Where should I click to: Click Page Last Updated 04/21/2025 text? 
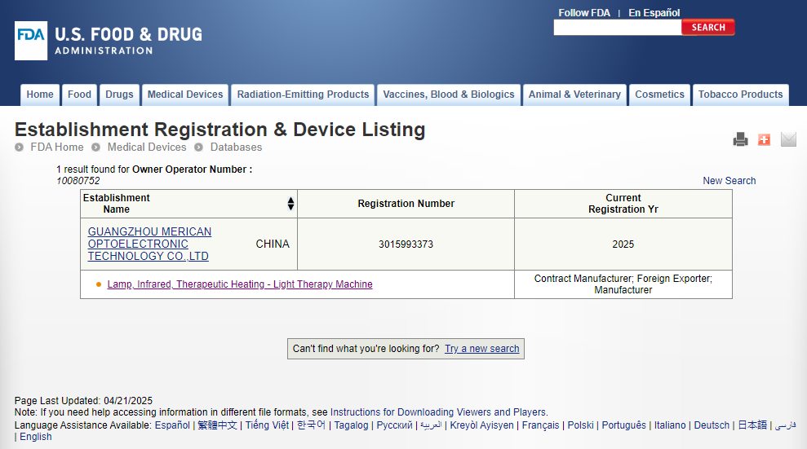(83, 401)
